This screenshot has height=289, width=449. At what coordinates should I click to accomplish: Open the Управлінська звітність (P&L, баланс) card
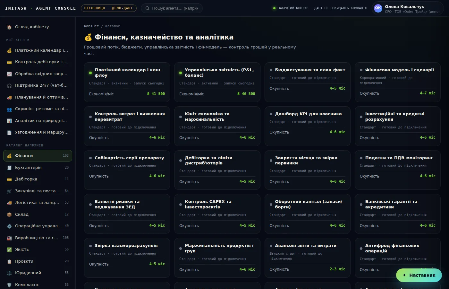[217, 82]
